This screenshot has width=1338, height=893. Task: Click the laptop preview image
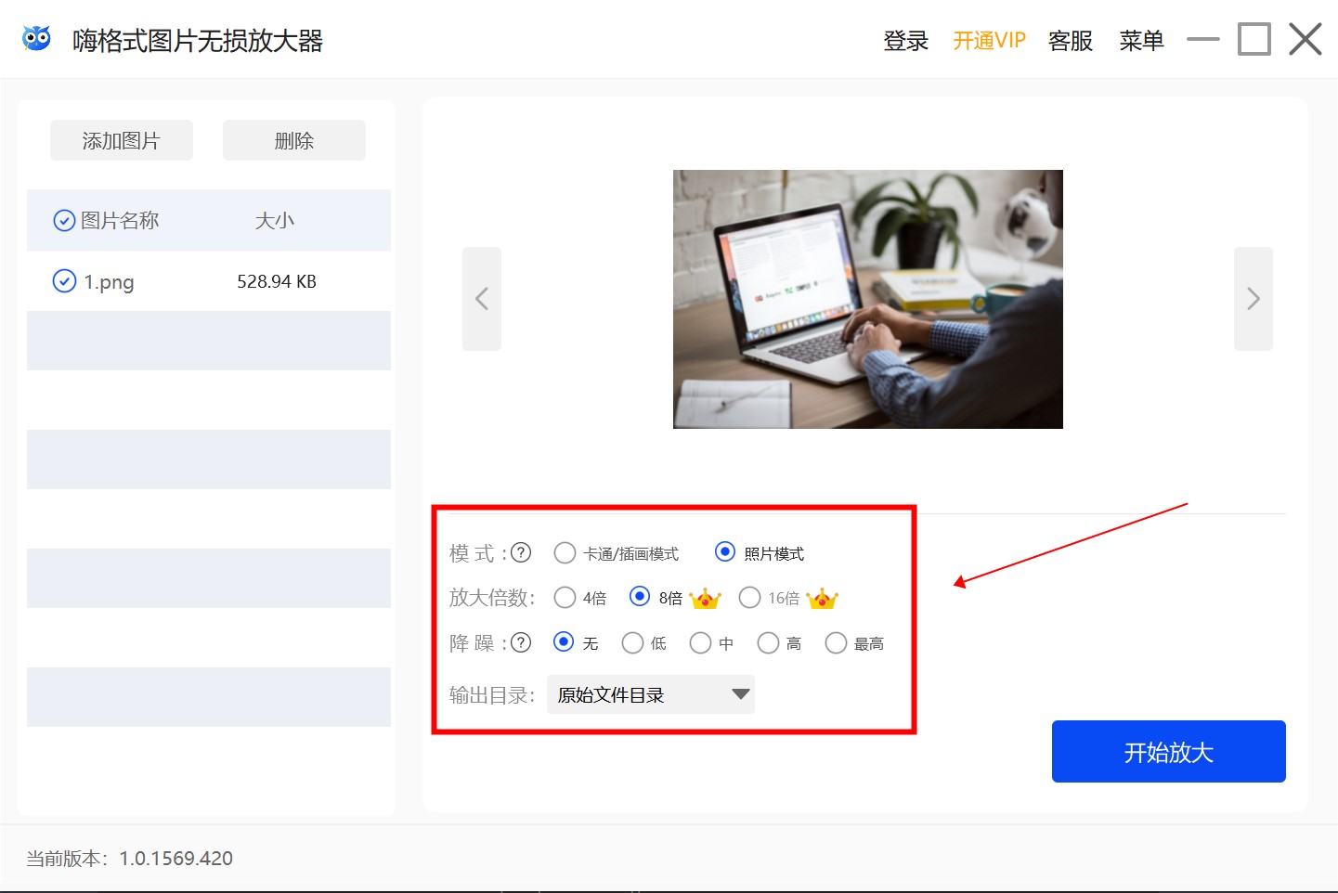[867, 299]
